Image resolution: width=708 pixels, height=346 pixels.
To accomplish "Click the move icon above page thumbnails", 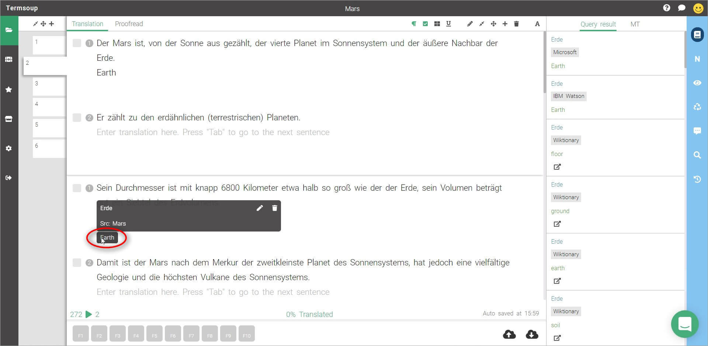I will pyautogui.click(x=44, y=24).
